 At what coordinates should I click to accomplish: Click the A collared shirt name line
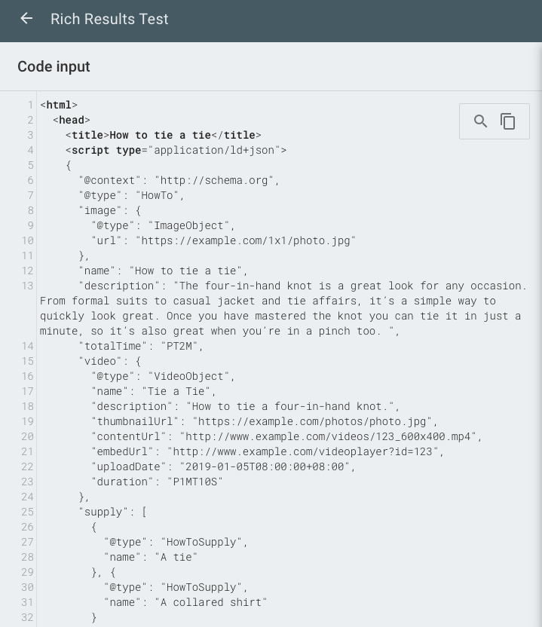tap(185, 602)
